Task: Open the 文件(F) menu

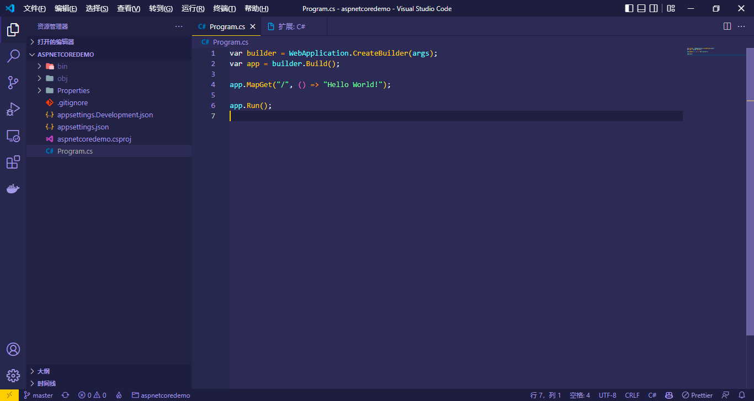Action: (x=35, y=8)
